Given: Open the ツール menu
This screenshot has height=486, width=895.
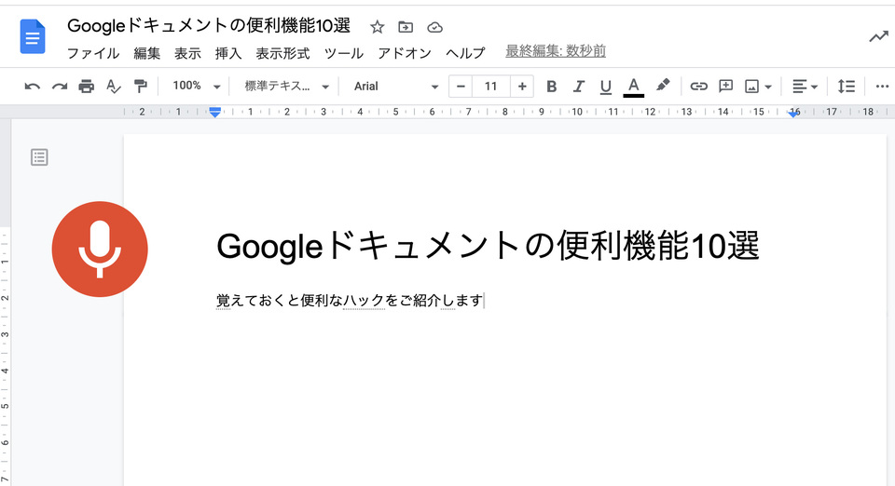Looking at the screenshot, I should tap(344, 53).
